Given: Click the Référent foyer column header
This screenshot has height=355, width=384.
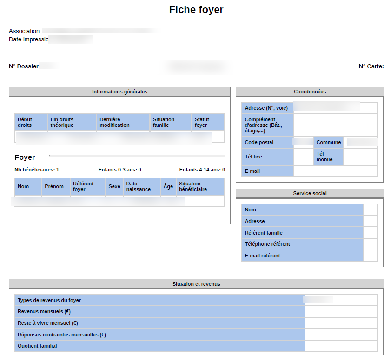Looking at the screenshot, I should point(88,186).
